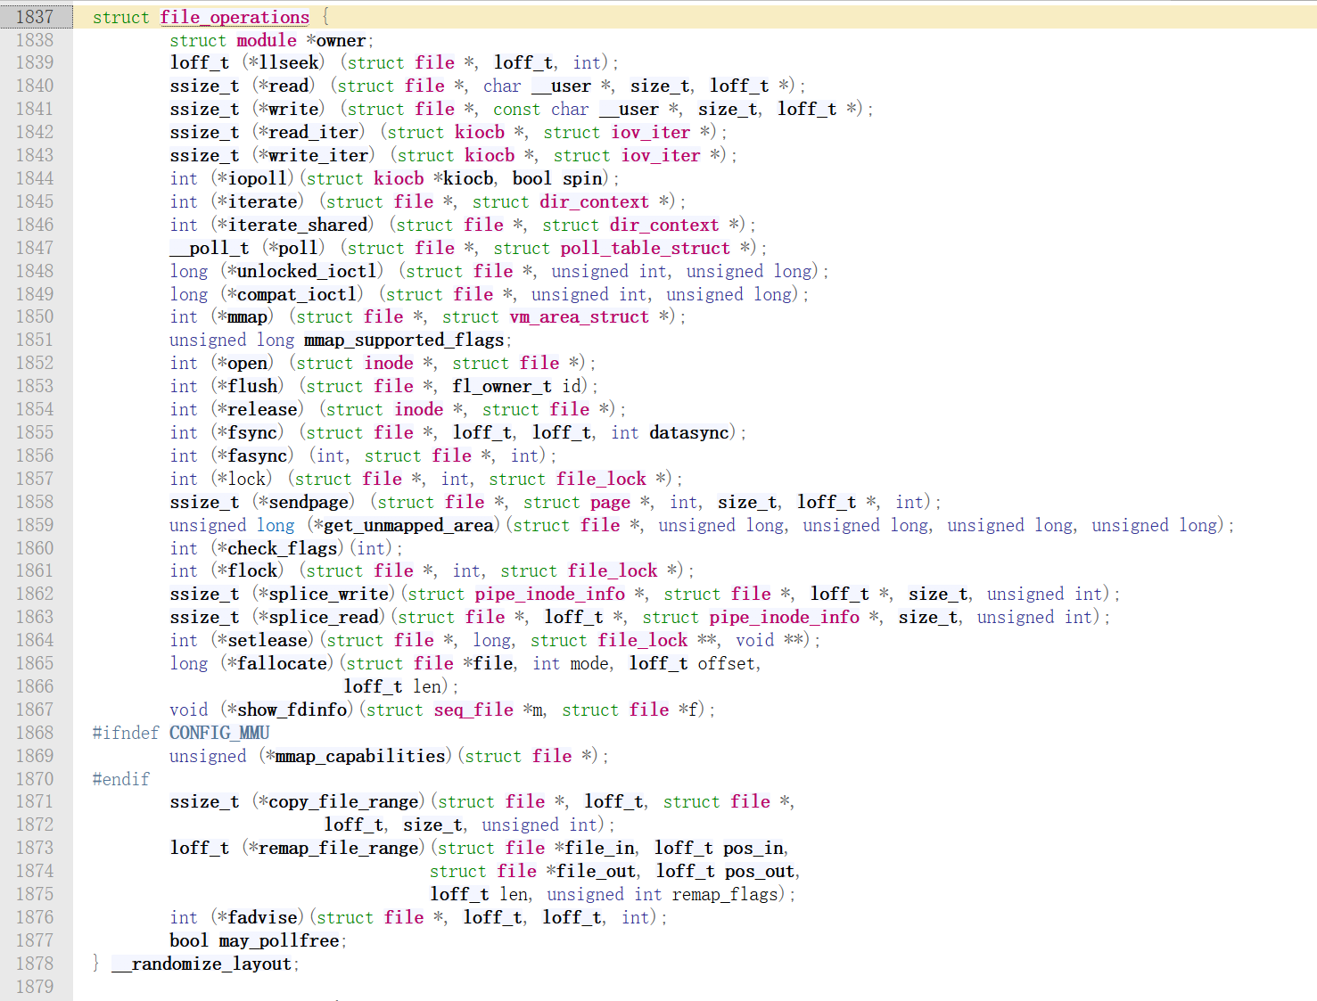
Task: Click pipe_inode_info in the splice_write line
Action: [549, 594]
